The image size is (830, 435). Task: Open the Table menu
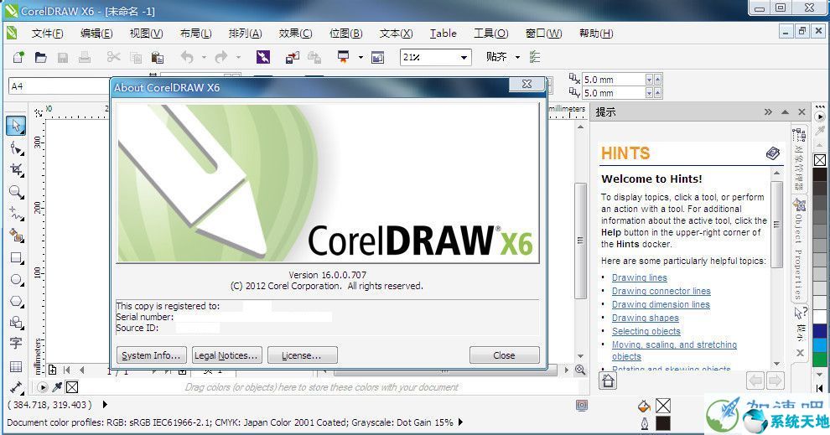[x=443, y=34]
